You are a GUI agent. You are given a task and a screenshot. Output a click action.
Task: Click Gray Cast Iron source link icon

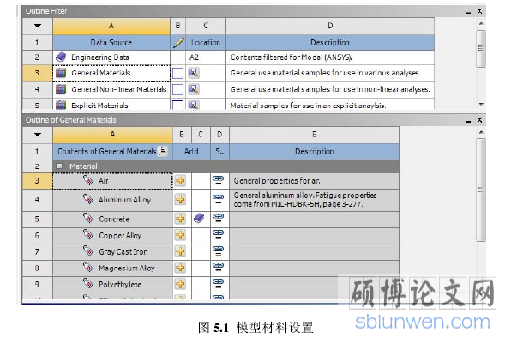219,251
